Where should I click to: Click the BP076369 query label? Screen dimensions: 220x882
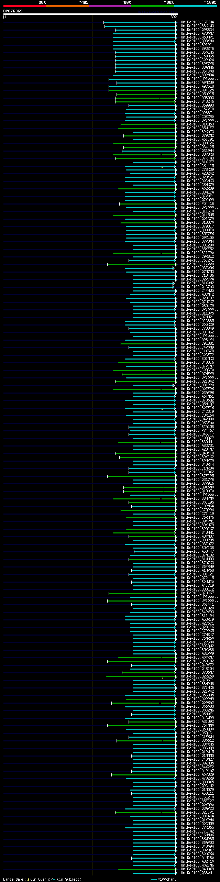click(x=13, y=11)
